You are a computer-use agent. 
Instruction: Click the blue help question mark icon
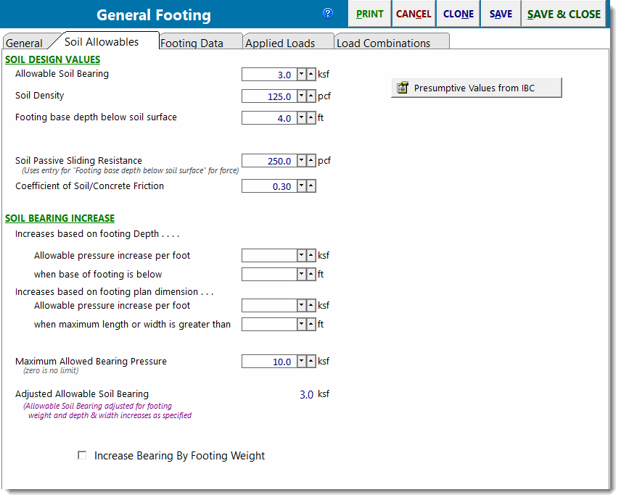(x=328, y=13)
